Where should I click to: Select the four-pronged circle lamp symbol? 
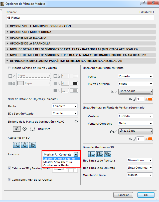pos(33,129)
